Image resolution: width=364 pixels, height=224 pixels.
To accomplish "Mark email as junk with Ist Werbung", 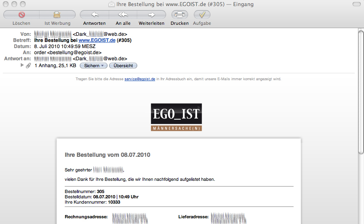I will coord(57,15).
